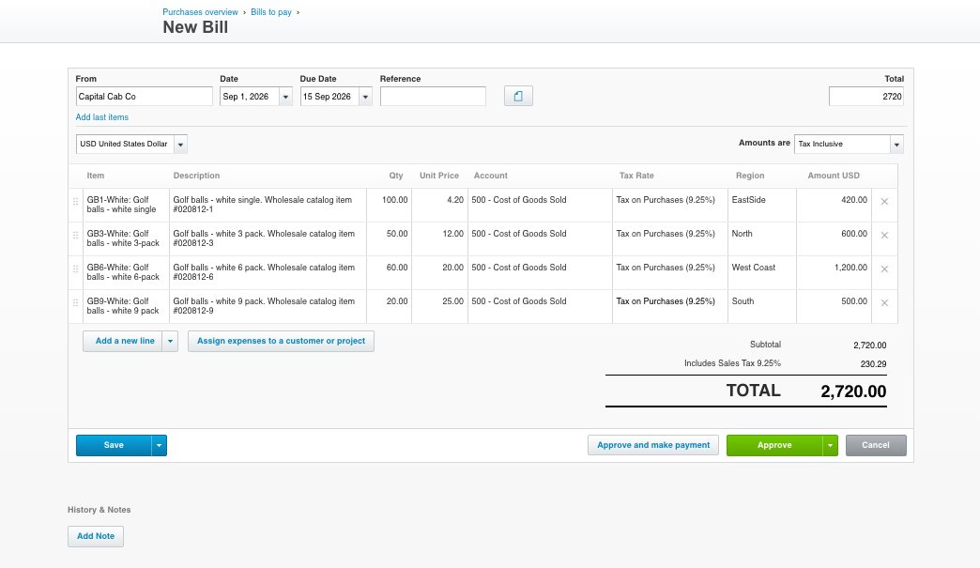Click the amount cell 1,200.00
Viewport: 980px width, 568px height.
coord(834,272)
